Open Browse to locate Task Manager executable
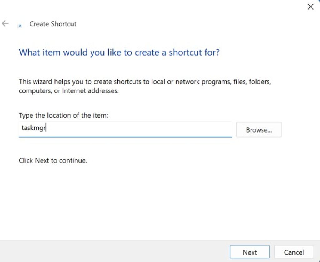This screenshot has width=320, height=262. 259,129
